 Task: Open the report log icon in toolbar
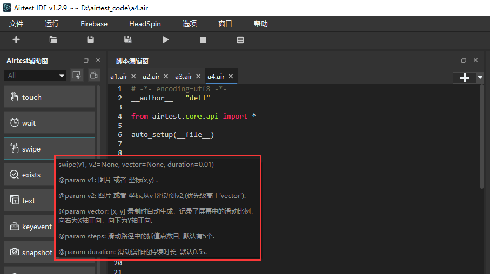tap(240, 40)
